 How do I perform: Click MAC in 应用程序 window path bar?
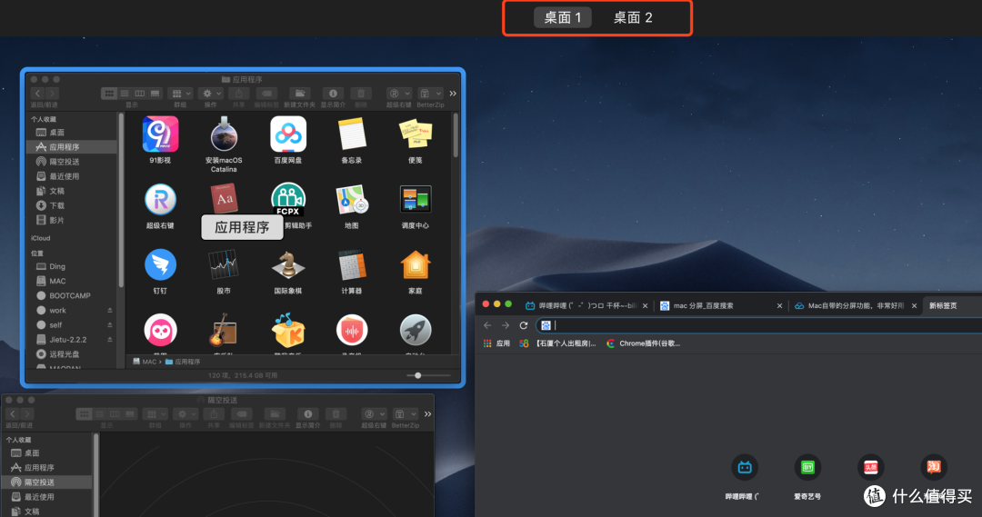click(x=145, y=362)
